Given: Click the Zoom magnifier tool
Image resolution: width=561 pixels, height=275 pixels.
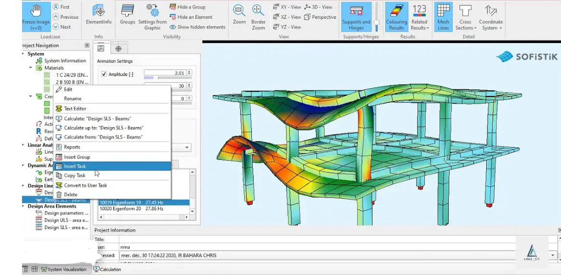Looking at the screenshot, I should pyautogui.click(x=239, y=11).
